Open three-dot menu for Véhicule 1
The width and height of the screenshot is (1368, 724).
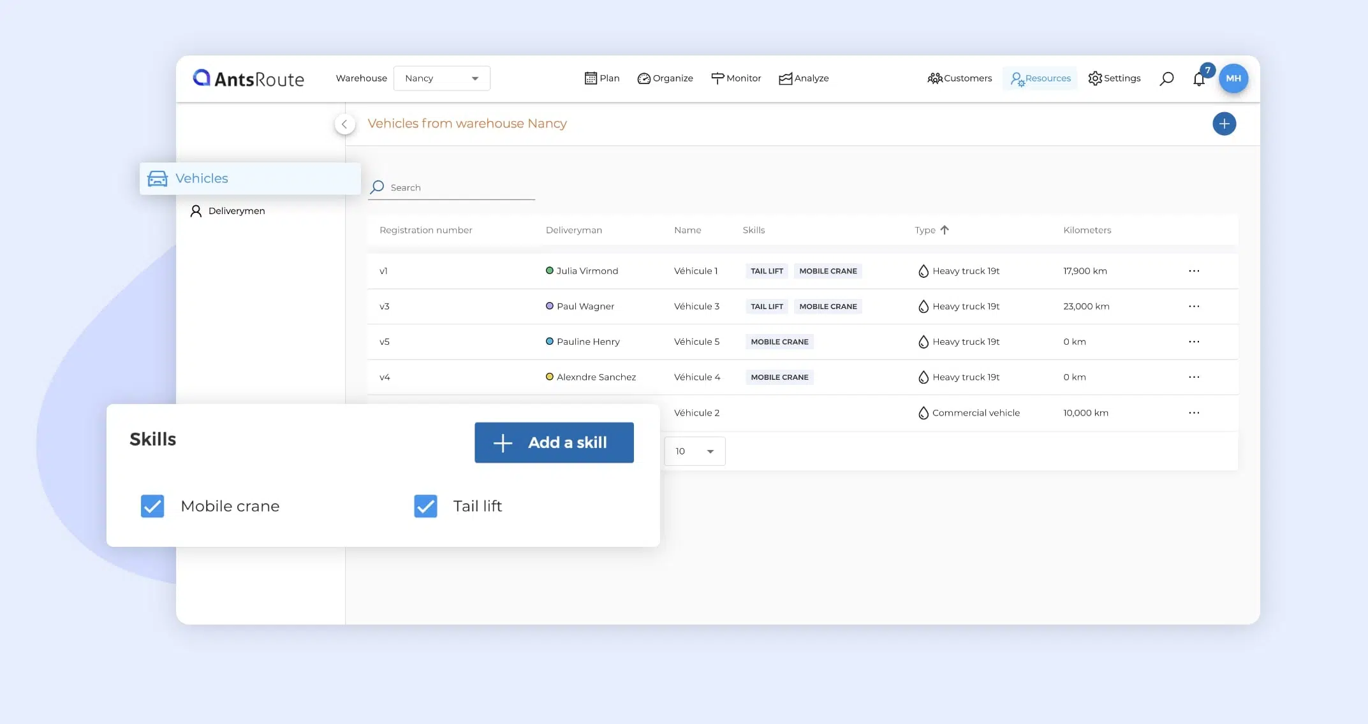click(x=1194, y=271)
